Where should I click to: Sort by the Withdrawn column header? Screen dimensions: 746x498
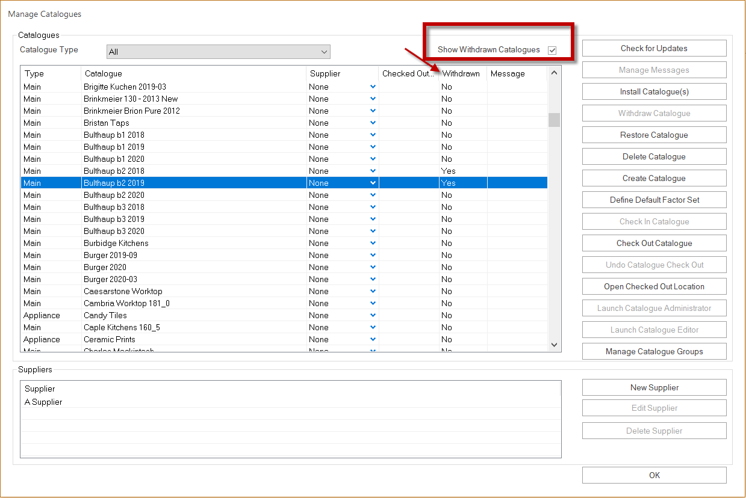(462, 73)
